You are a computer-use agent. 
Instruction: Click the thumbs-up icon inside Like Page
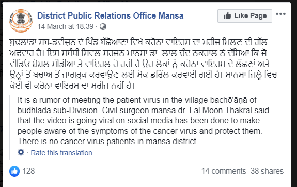pos(227,15)
